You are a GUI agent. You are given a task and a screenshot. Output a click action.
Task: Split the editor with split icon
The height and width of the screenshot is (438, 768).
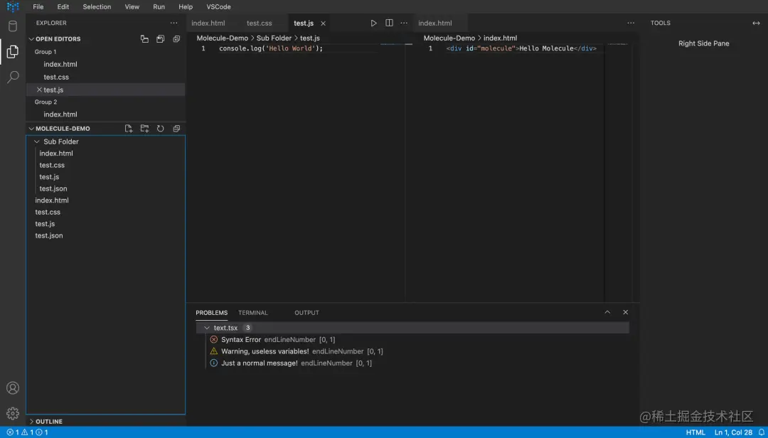(390, 23)
